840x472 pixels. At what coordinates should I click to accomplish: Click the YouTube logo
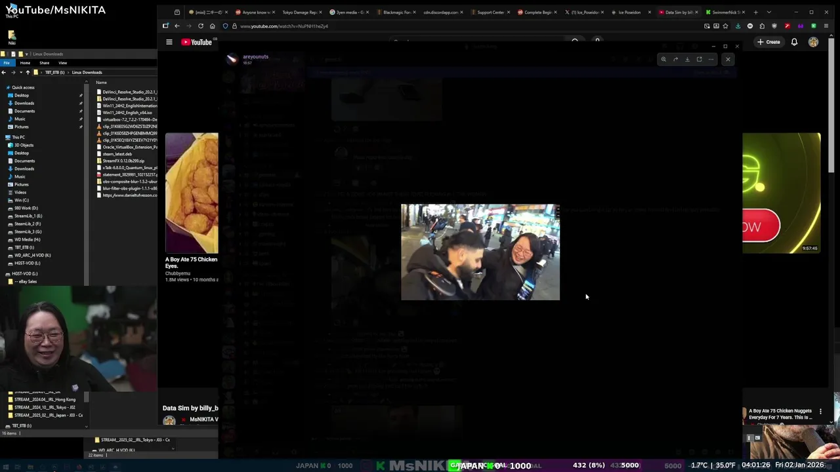[x=197, y=42]
